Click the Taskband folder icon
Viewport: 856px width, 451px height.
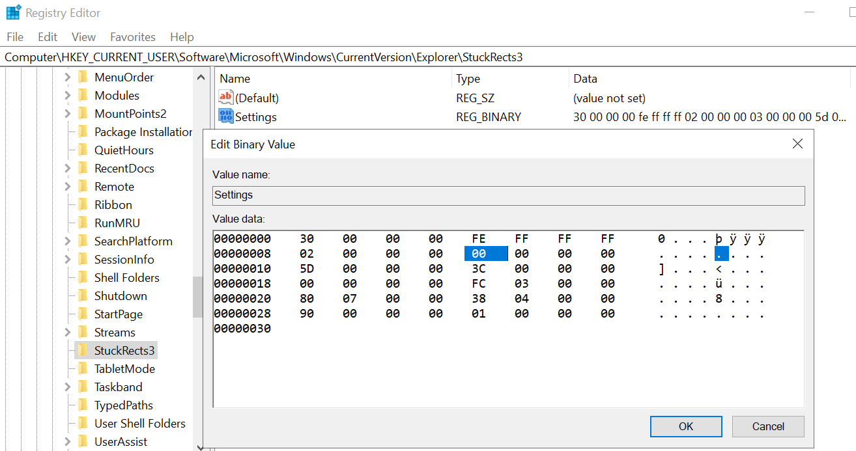[x=83, y=387]
